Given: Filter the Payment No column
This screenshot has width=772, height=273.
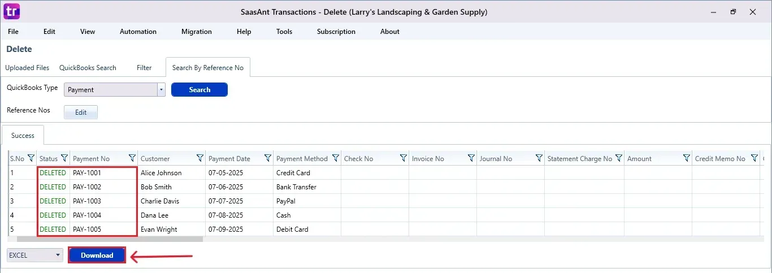Looking at the screenshot, I should coord(132,158).
